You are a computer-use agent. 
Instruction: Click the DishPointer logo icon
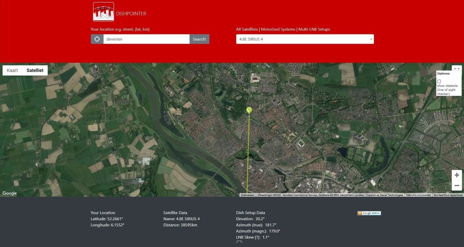[103, 12]
